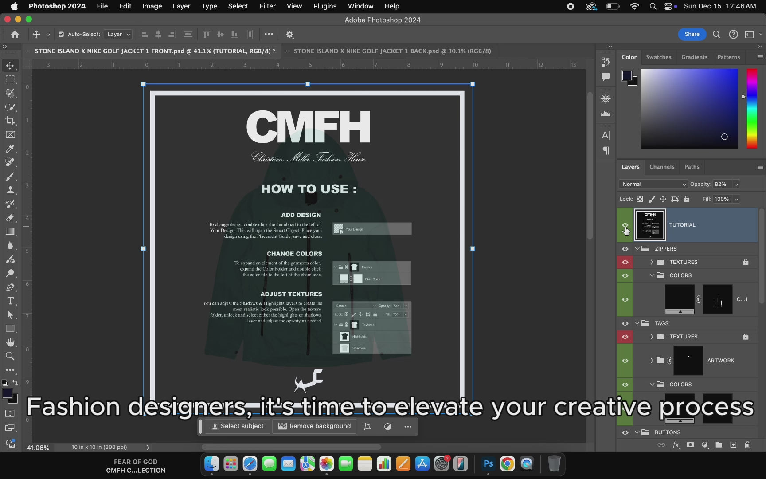Viewport: 766px width, 479px height.
Task: Create a new layer icon
Action: (733, 445)
